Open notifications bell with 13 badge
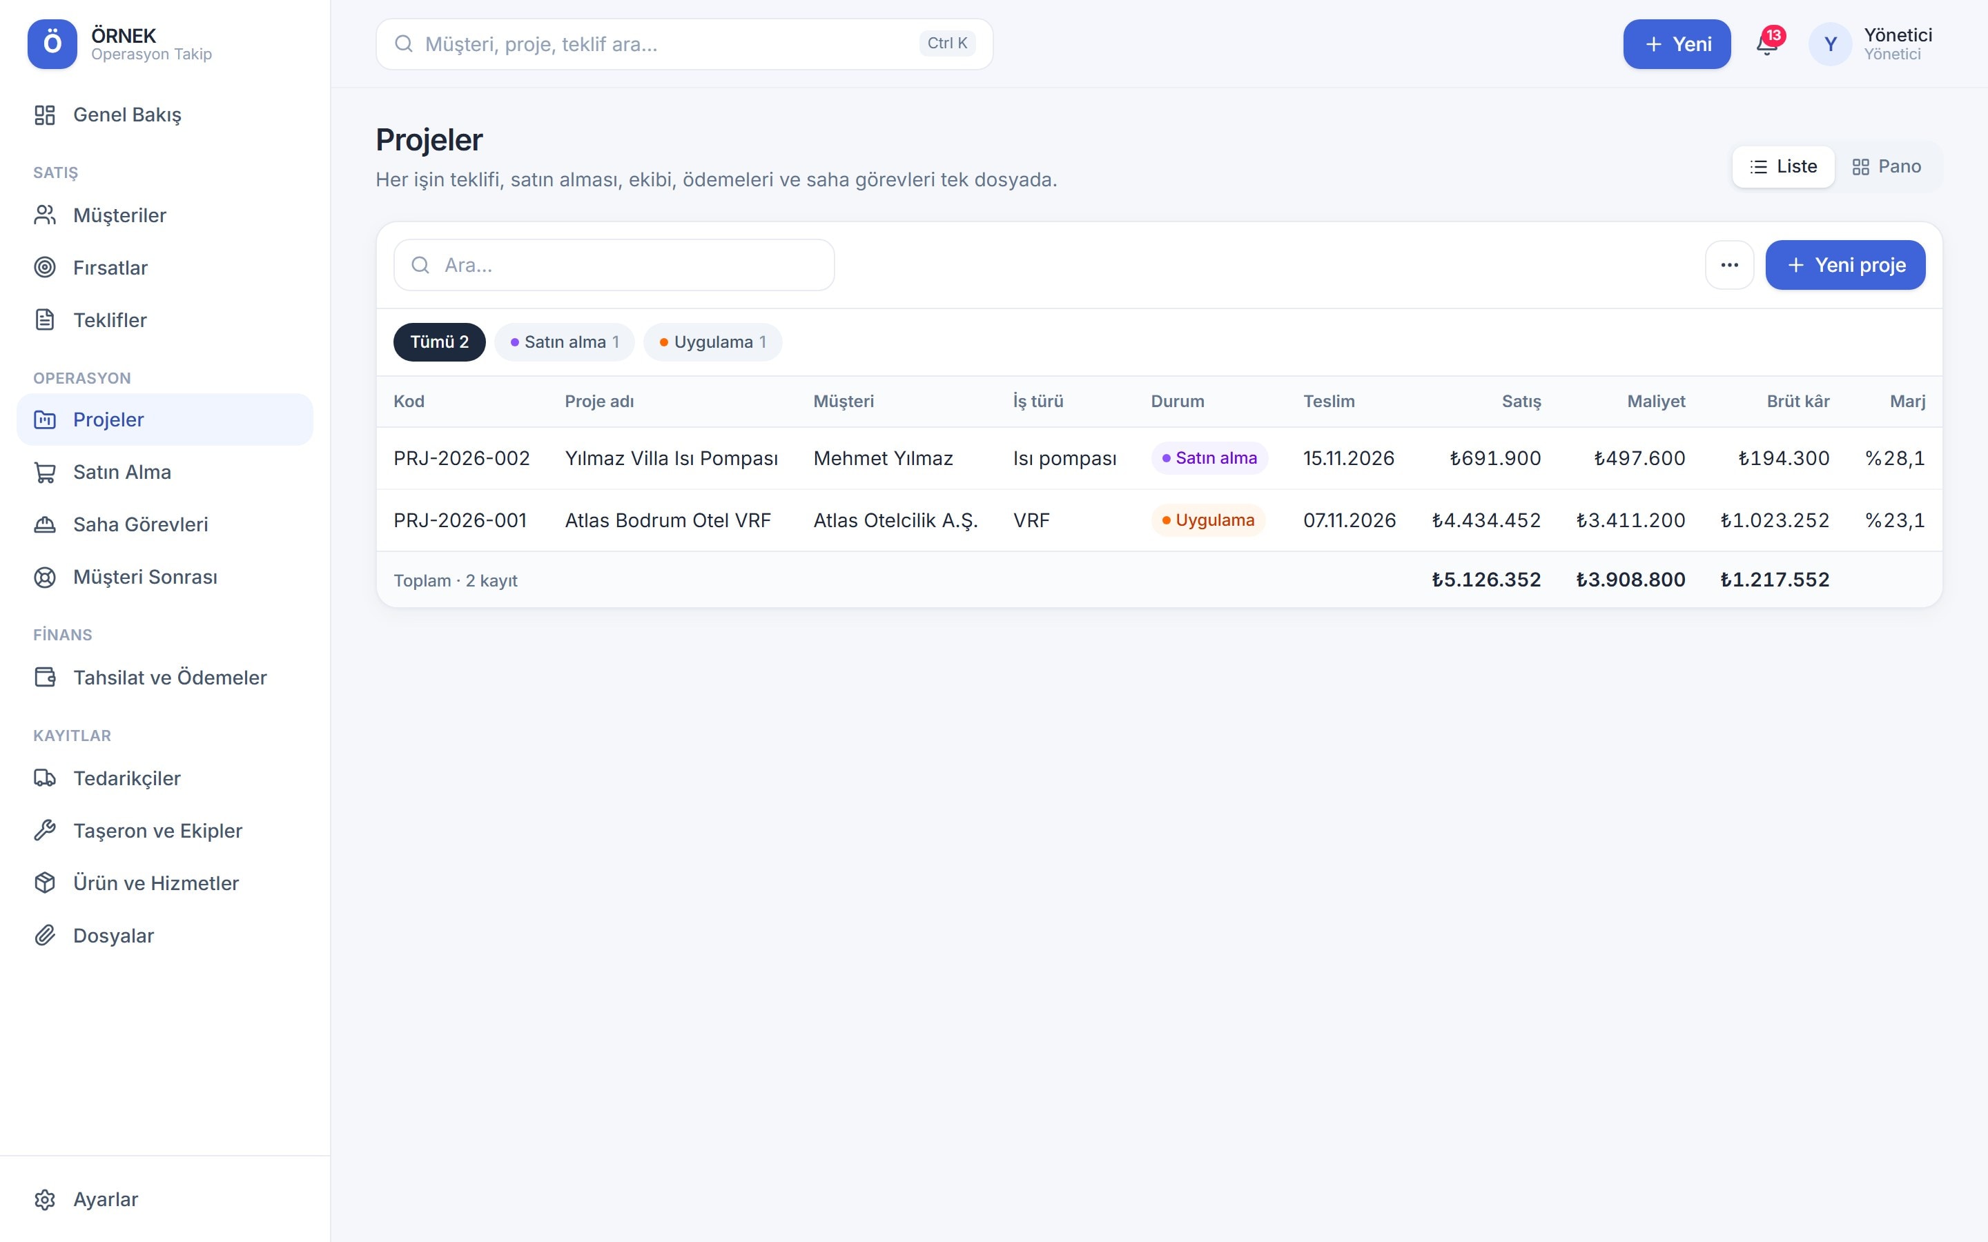Image resolution: width=1988 pixels, height=1242 pixels. pyautogui.click(x=1768, y=43)
